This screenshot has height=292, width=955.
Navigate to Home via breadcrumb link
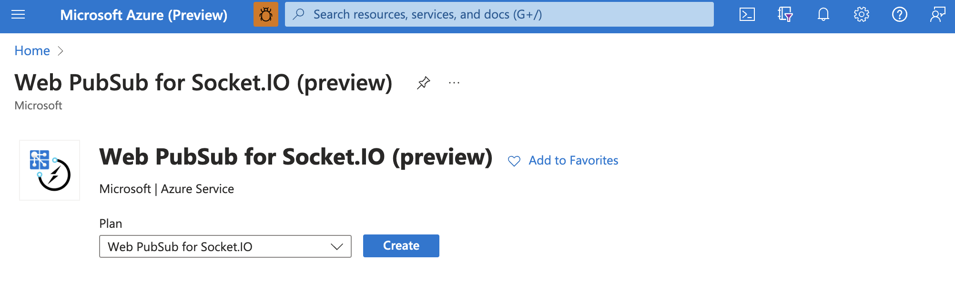pos(31,50)
